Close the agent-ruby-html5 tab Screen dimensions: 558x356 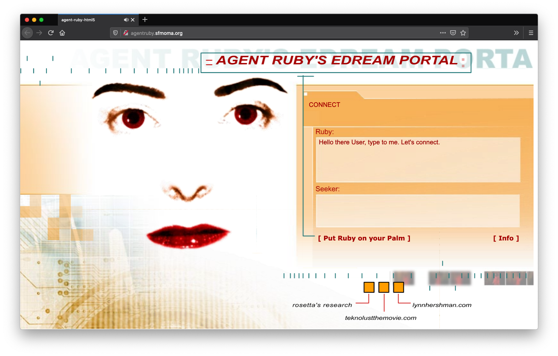pyautogui.click(x=133, y=20)
